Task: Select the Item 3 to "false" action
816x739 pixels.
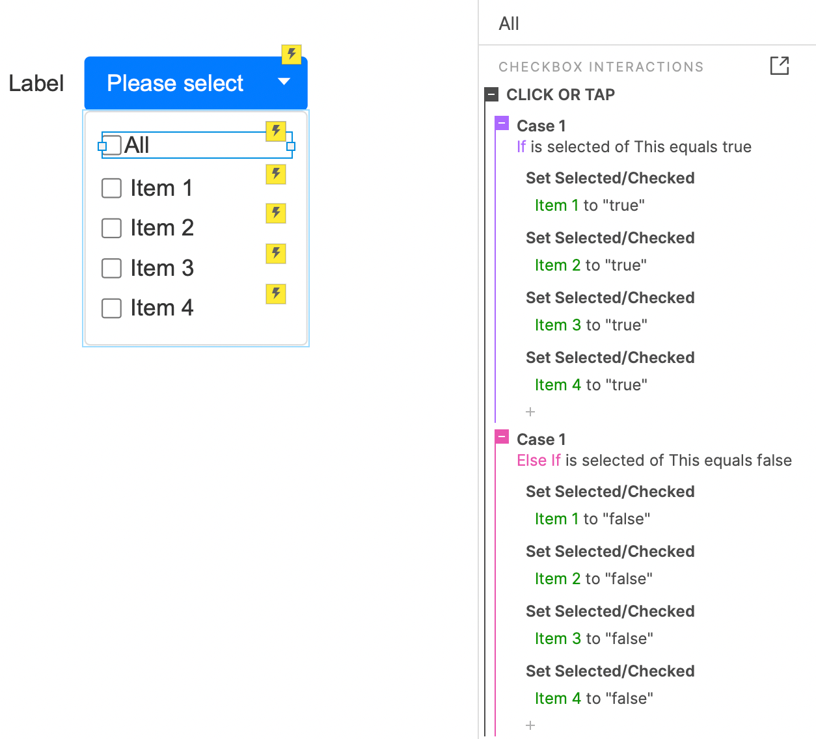Action: coord(593,639)
